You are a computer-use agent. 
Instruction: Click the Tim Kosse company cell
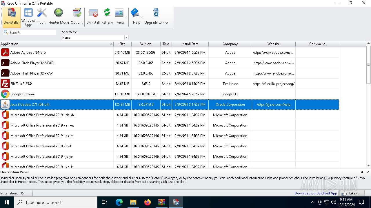click(230, 84)
